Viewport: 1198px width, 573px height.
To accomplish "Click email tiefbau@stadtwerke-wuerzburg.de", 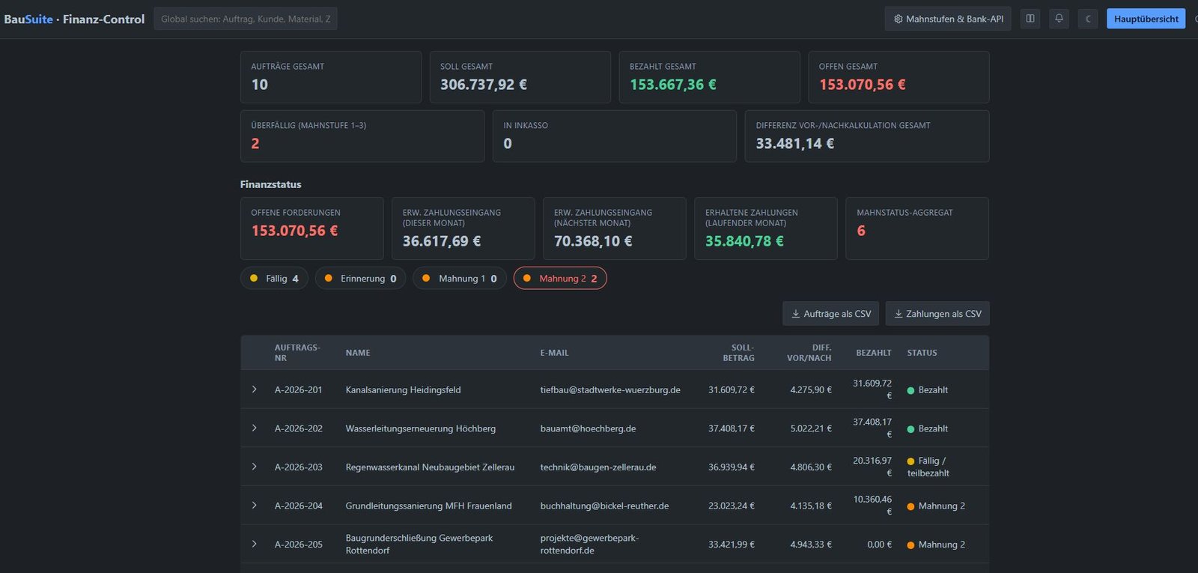I will [x=610, y=389].
